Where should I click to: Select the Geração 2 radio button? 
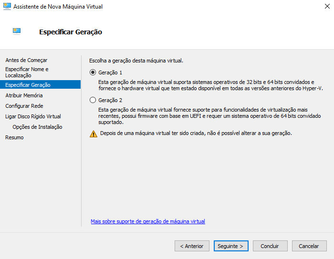(x=93, y=100)
